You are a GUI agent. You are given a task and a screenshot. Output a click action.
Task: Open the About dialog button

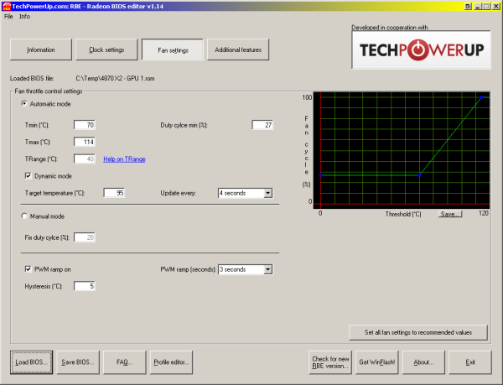point(423,362)
